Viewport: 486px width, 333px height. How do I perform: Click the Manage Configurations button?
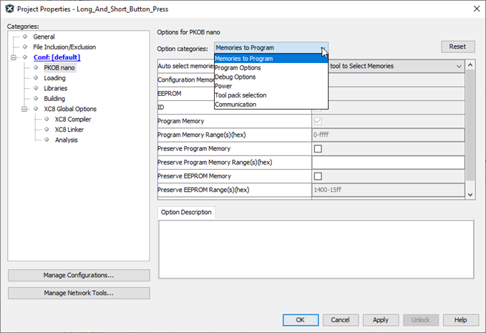click(79, 276)
